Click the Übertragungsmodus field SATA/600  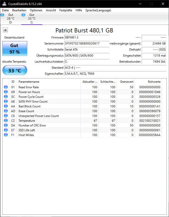click(87, 56)
